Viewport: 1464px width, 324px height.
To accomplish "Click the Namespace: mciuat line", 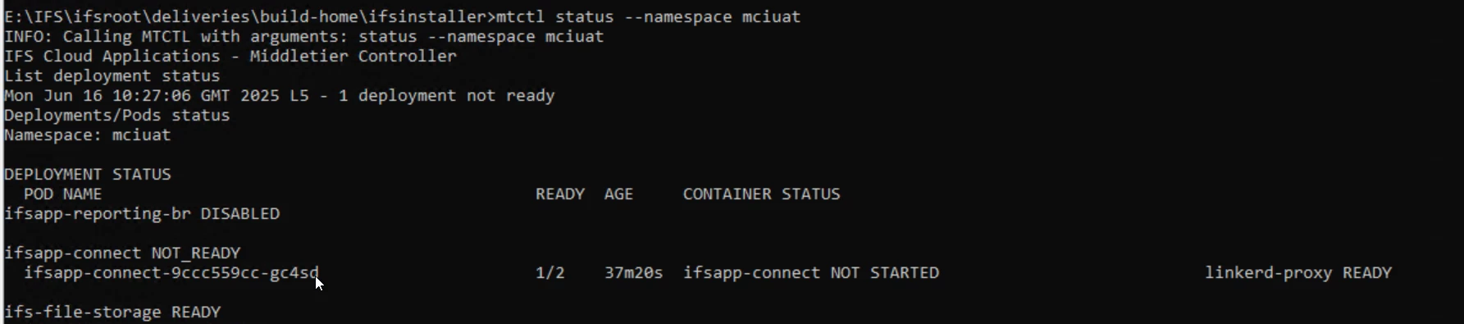I will point(88,135).
